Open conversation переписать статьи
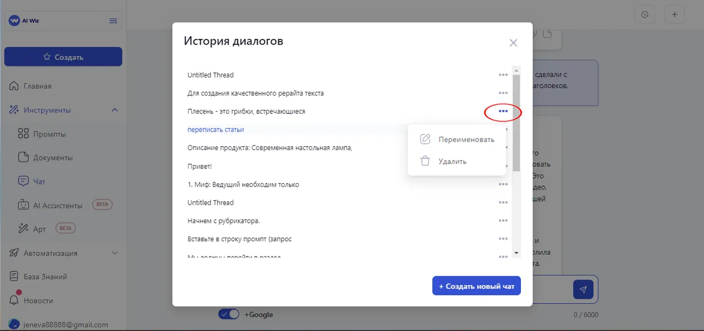 coord(215,129)
